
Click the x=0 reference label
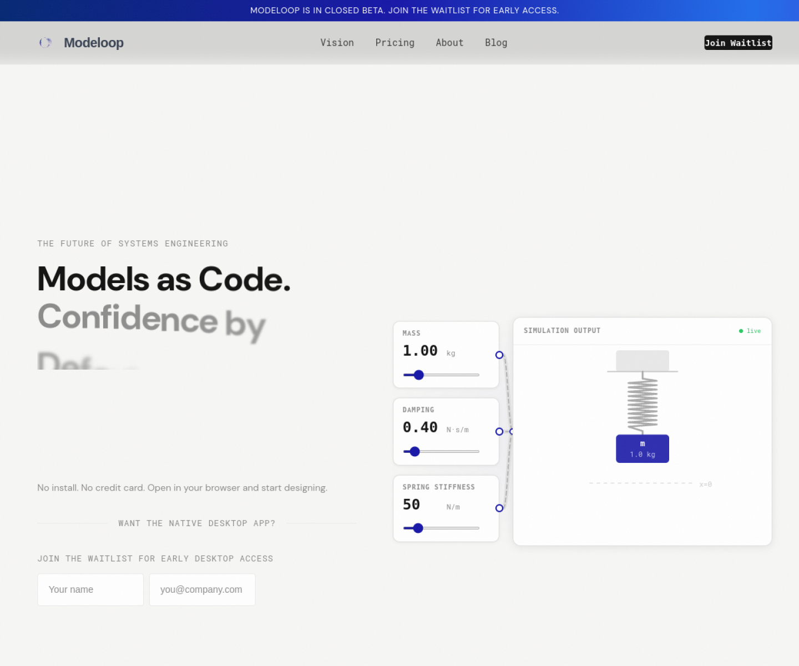[x=706, y=485]
